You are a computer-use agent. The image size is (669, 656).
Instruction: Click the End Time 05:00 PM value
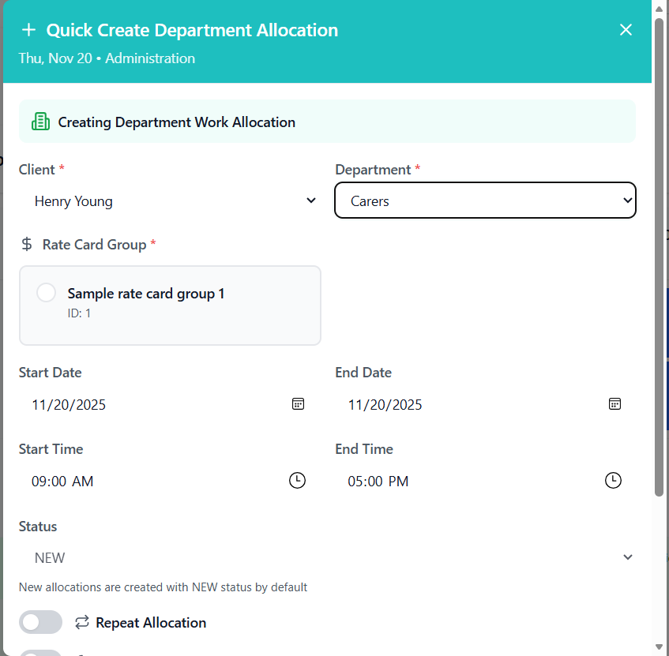coord(378,482)
